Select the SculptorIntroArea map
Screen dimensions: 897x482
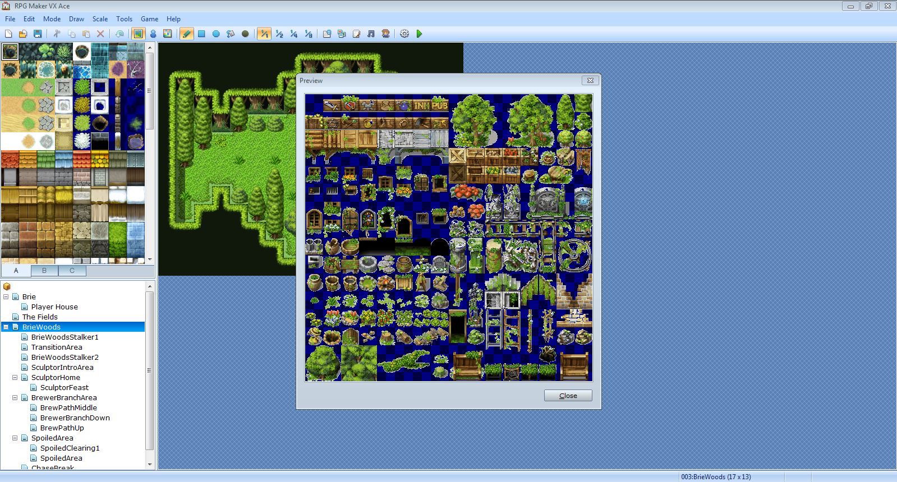pyautogui.click(x=62, y=367)
